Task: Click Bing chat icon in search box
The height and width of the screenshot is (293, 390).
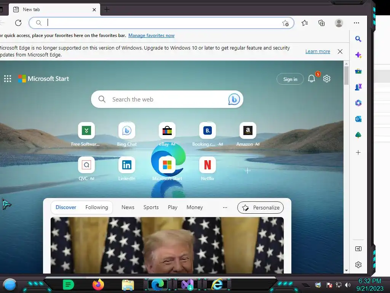Action: [x=234, y=99]
